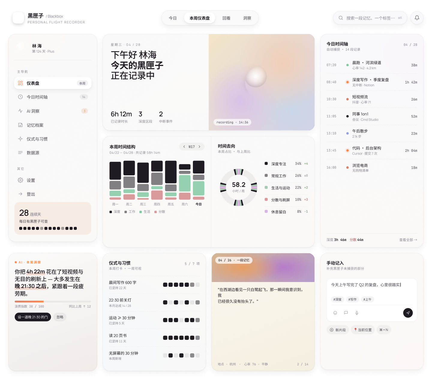Expand timeline via 查看全部 link
The height and width of the screenshot is (383, 432).
coord(408,240)
